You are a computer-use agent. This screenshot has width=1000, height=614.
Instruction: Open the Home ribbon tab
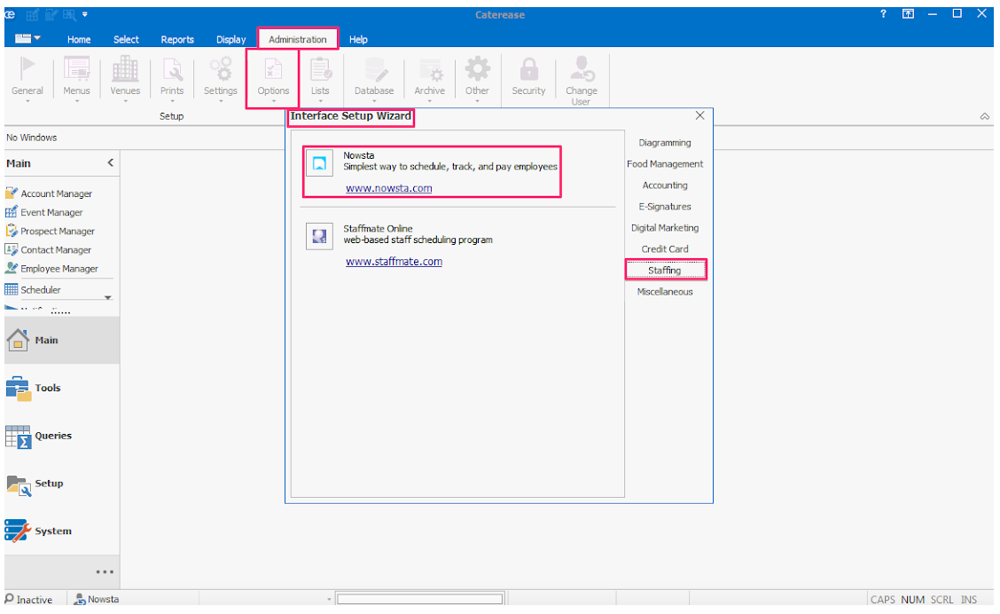point(79,40)
